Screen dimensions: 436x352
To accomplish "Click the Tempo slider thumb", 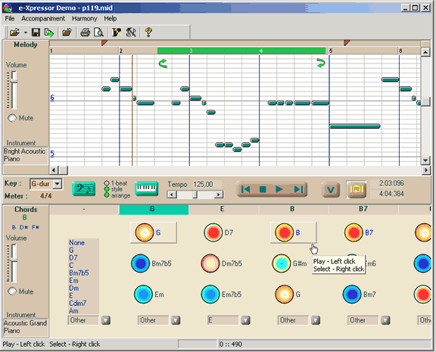I will coord(195,195).
